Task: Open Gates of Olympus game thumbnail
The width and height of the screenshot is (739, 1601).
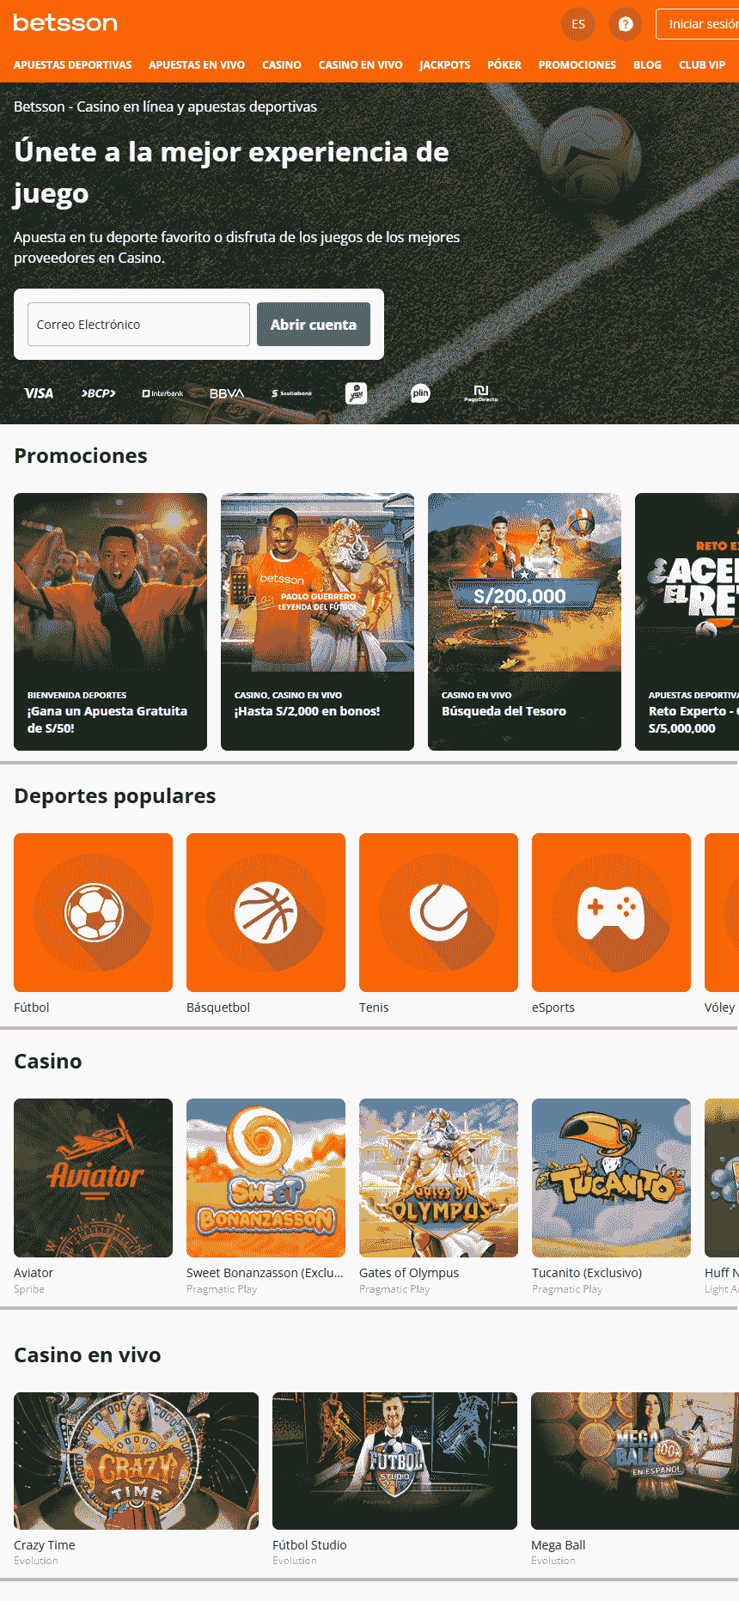Action: pyautogui.click(x=438, y=1178)
